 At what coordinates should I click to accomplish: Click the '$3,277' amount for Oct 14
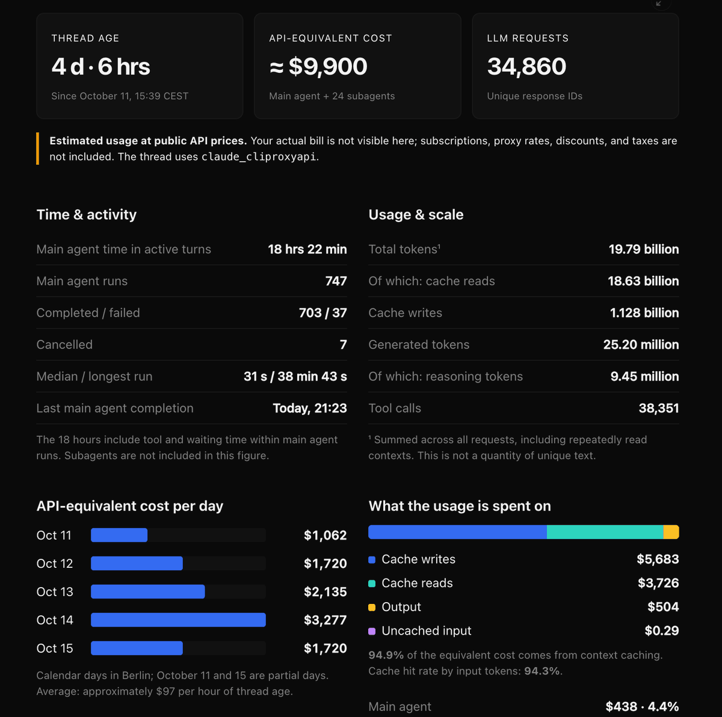pos(326,620)
